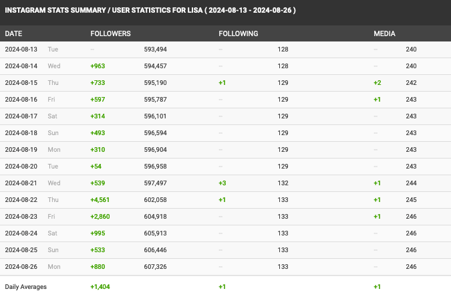
Task: Click the MEDIA column header
Action: [385, 33]
